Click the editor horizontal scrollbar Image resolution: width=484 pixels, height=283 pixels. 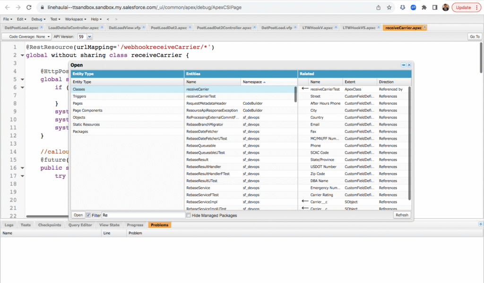tap(47, 216)
